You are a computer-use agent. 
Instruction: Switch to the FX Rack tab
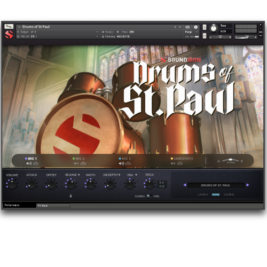click(x=53, y=206)
